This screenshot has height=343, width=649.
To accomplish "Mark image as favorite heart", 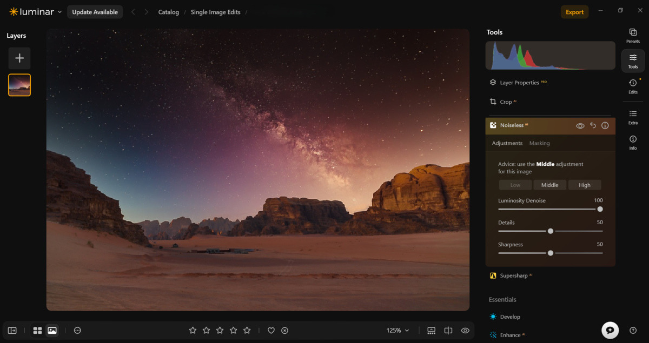I will click(271, 330).
